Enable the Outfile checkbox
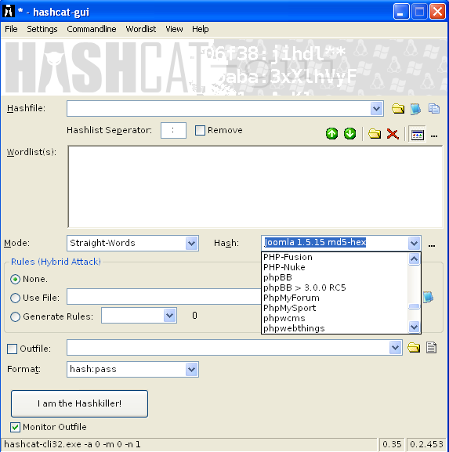The width and height of the screenshot is (449, 452). pyautogui.click(x=12, y=349)
